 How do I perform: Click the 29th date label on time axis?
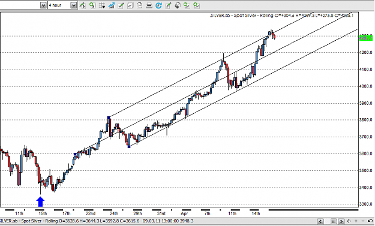pos(137,213)
